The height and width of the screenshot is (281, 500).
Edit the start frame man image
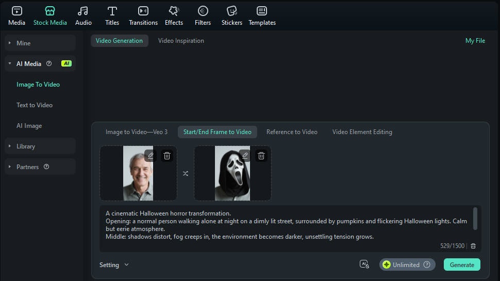151,156
